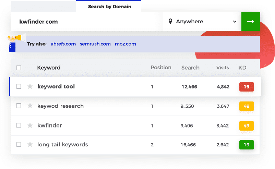Open the 'Anywhere' location dropdown
This screenshot has height=169, width=275.
pyautogui.click(x=202, y=22)
